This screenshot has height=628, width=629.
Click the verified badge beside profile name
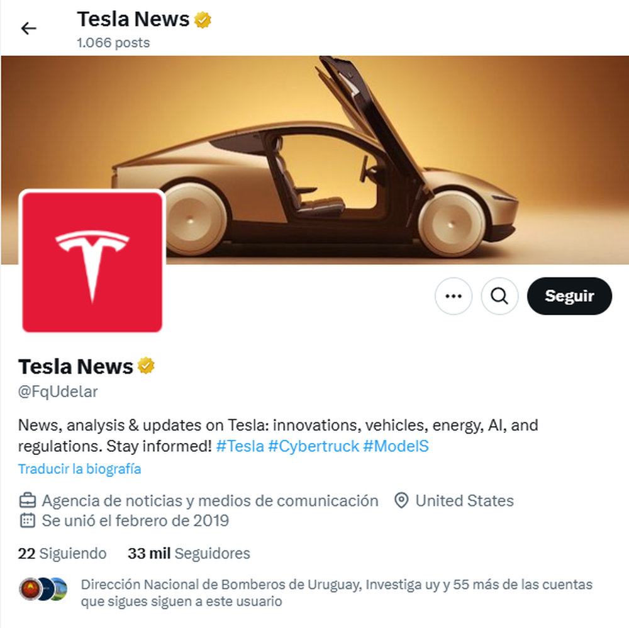(x=146, y=366)
